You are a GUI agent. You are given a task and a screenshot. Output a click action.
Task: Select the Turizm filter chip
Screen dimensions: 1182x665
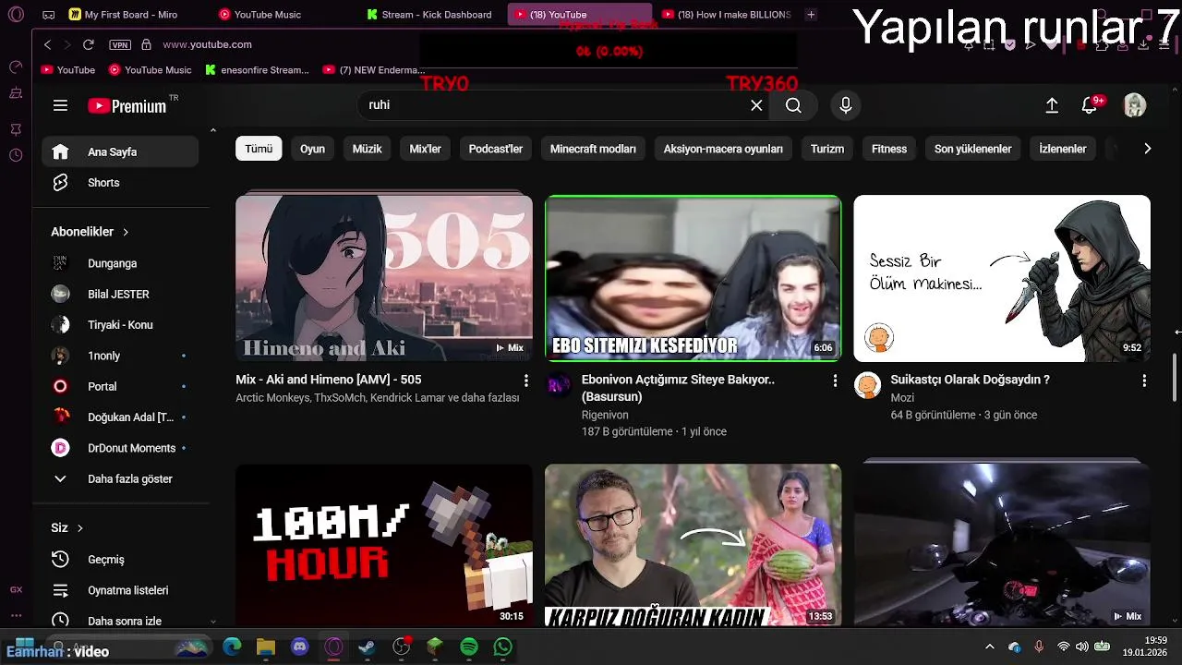[x=827, y=149]
